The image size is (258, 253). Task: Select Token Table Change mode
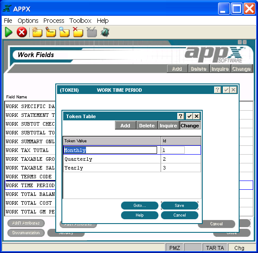[x=190, y=126]
